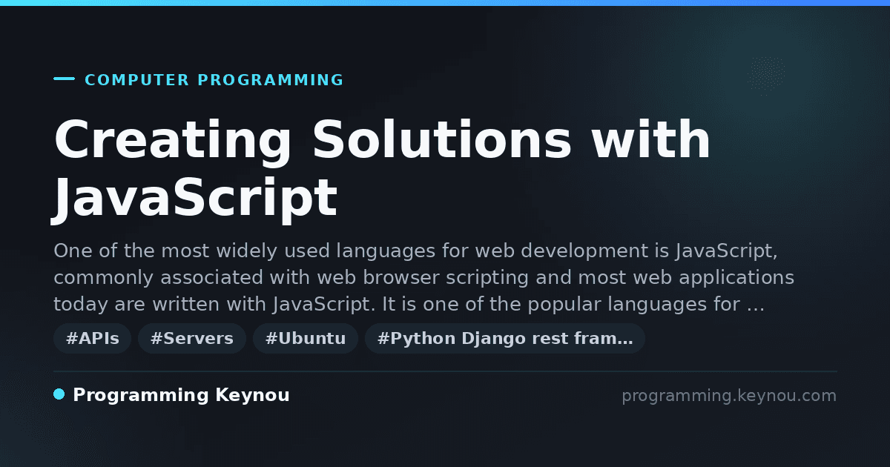Click the Programming Keynou site name
This screenshot has height=467, width=890.
coord(181,395)
